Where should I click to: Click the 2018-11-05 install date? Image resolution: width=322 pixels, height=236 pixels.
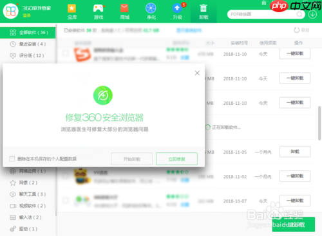tap(235, 152)
